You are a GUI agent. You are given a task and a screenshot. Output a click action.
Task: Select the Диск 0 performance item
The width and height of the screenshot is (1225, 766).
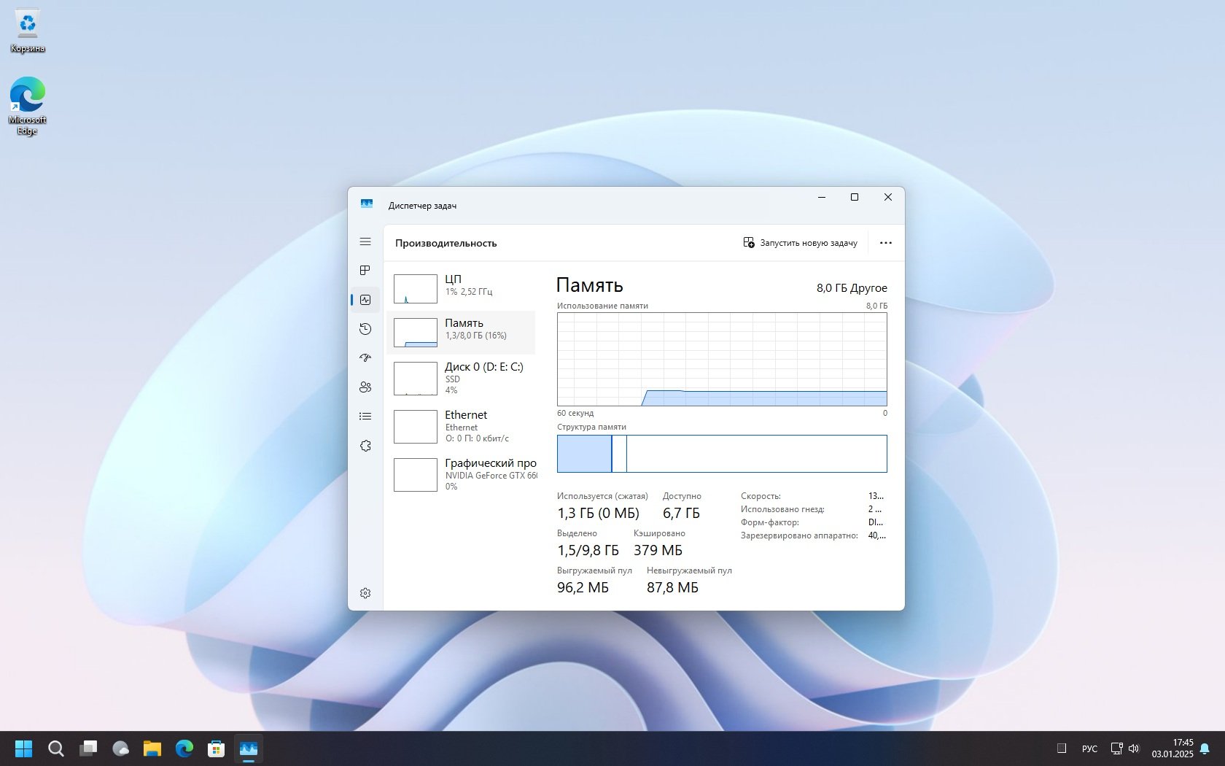pos(462,378)
